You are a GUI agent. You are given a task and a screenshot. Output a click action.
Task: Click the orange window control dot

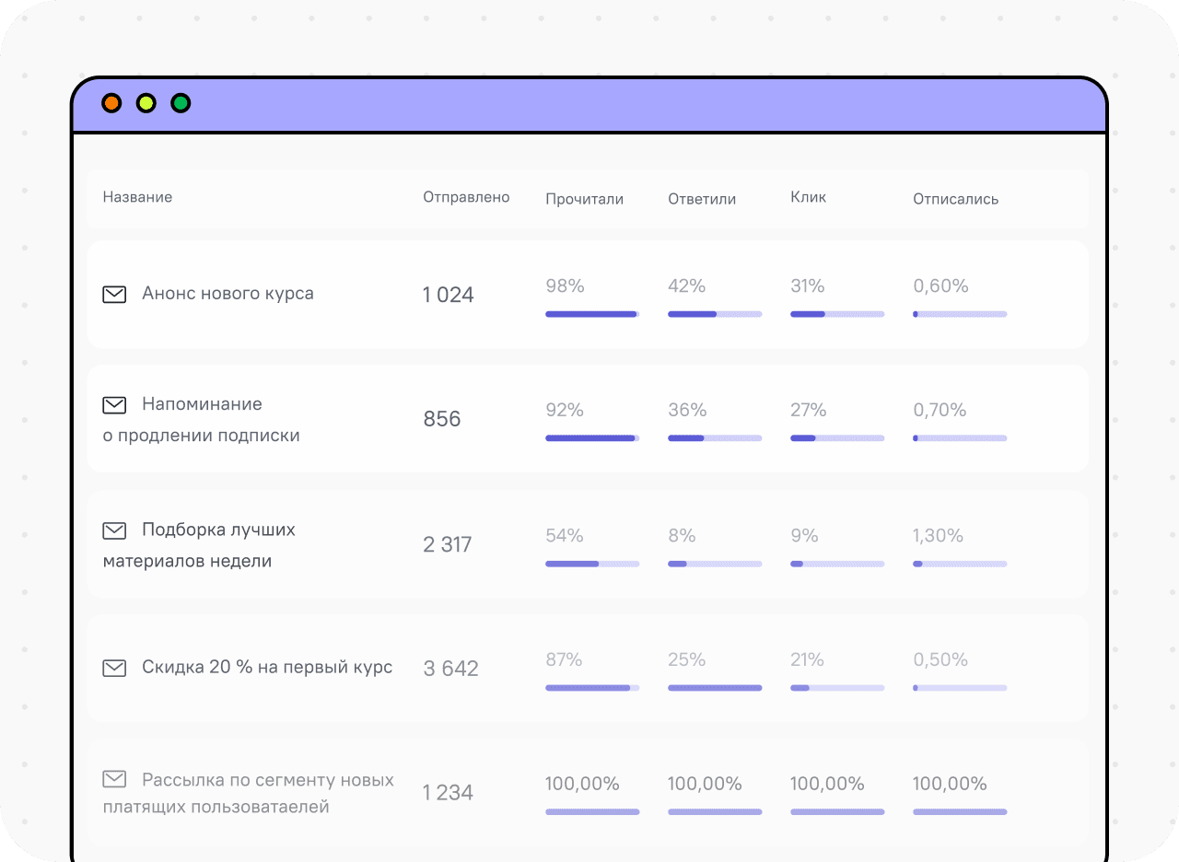tap(111, 103)
